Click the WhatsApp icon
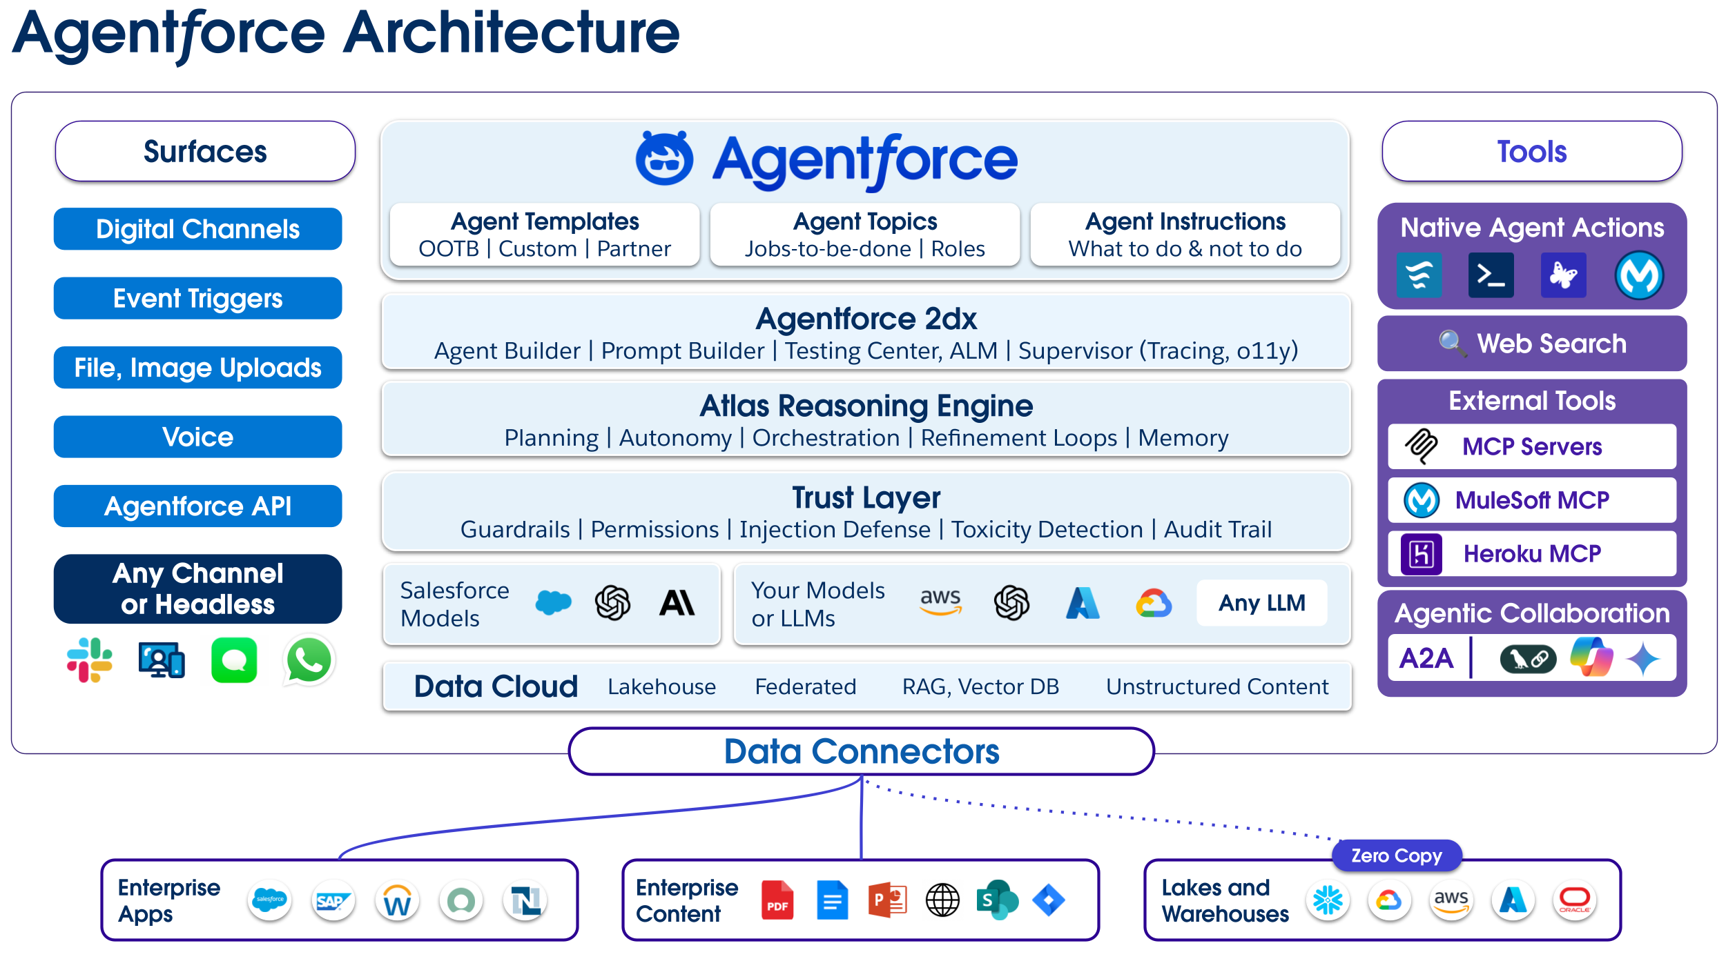Viewport: 1726px width, 970px height. [309, 660]
